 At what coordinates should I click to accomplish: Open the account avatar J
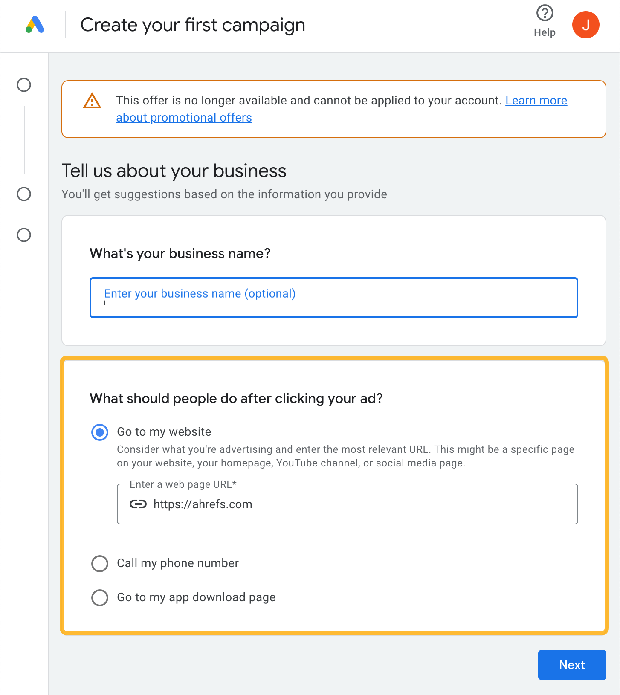tap(585, 25)
